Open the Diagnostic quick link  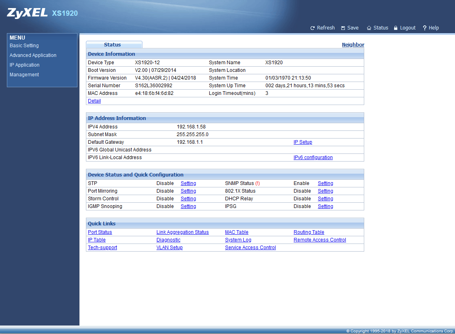tap(168, 240)
